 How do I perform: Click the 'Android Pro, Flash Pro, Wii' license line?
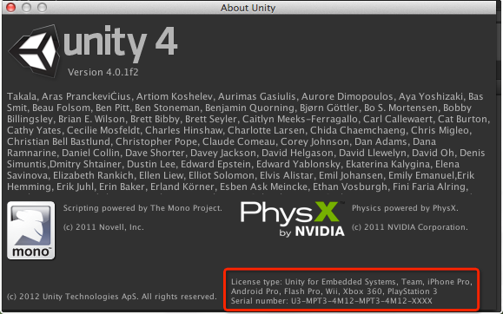[334, 291]
